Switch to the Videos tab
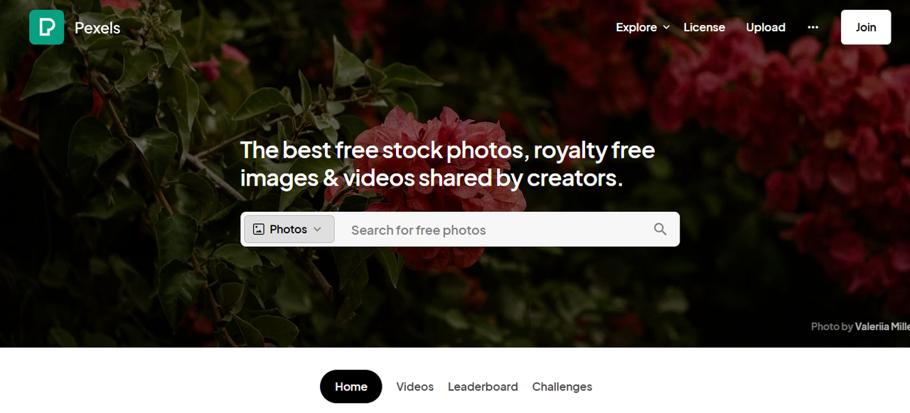 [415, 387]
